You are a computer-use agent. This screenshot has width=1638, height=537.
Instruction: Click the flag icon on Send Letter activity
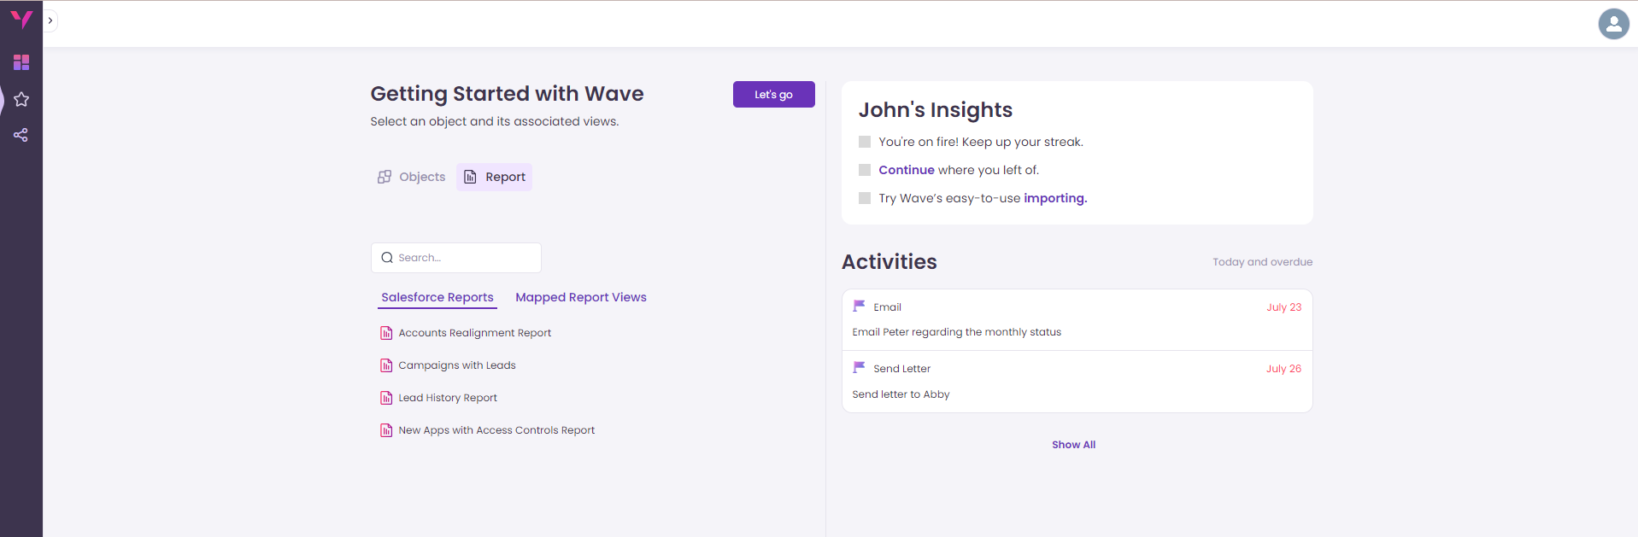tap(859, 367)
